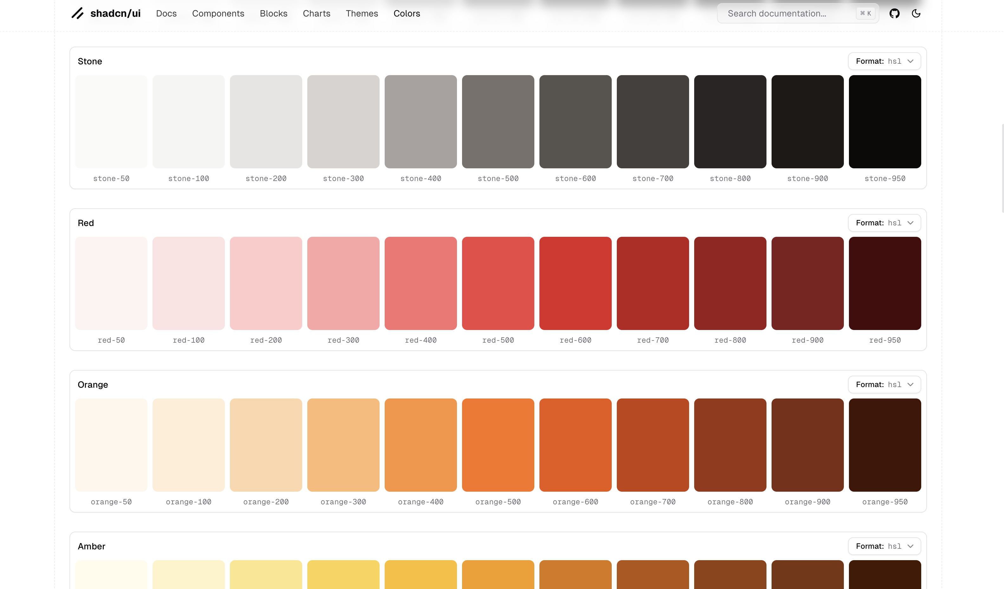1004x589 pixels.
Task: Open the GitHub repository icon
Action: click(x=895, y=14)
